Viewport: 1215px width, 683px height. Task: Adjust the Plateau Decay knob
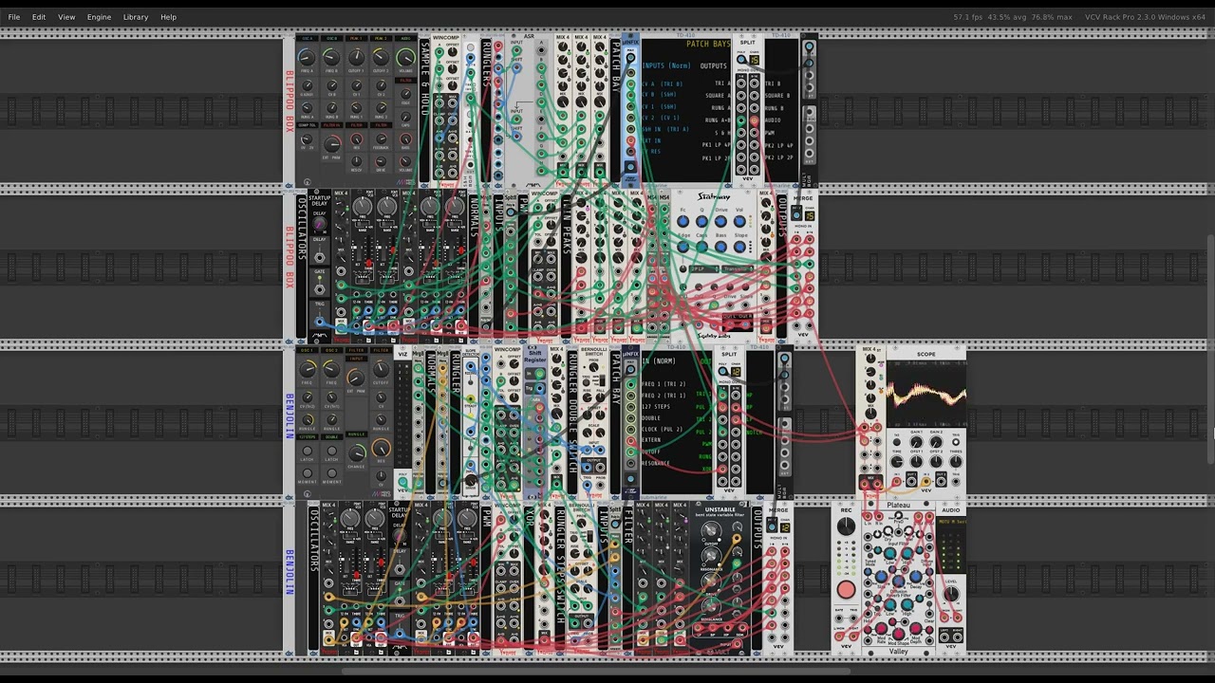916,577
